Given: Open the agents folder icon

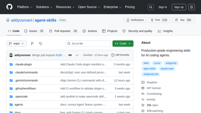Looking at the screenshot, I should (x=11, y=105).
